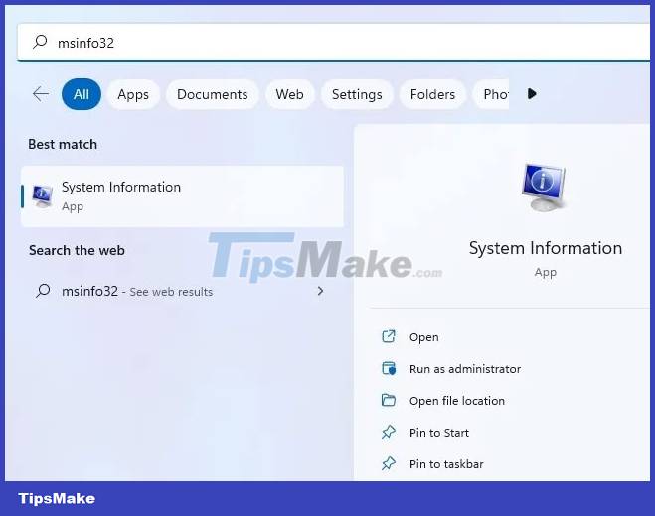Screen dimensions: 655x516
Task: Switch to the Folders filter tab
Action: tap(432, 94)
